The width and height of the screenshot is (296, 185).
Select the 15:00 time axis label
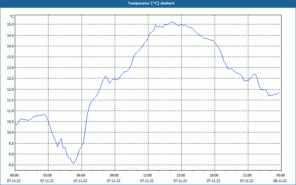[181, 175]
